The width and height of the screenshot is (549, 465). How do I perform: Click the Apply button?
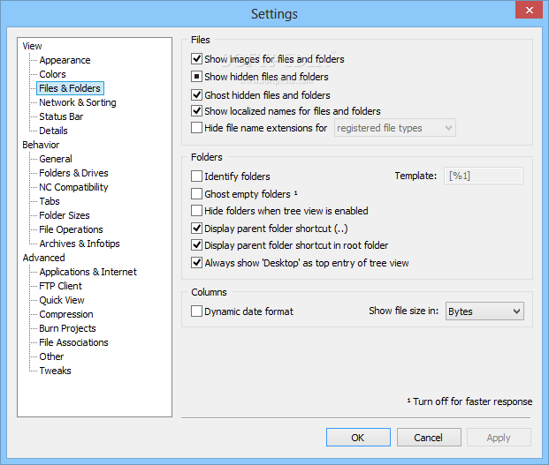point(499,438)
